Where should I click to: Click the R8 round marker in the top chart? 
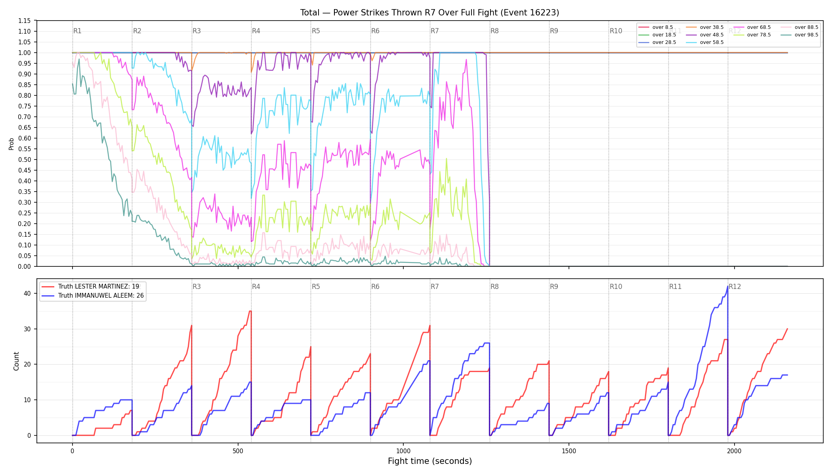[x=494, y=31]
